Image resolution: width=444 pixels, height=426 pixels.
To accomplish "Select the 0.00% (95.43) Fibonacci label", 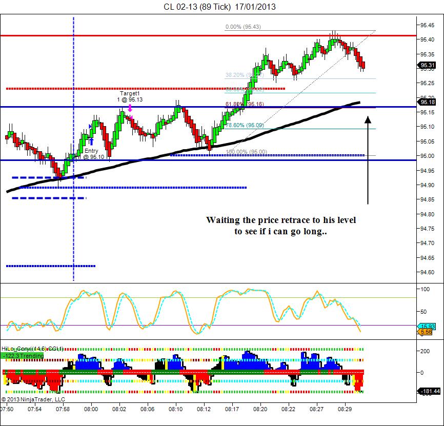I will tap(243, 27).
